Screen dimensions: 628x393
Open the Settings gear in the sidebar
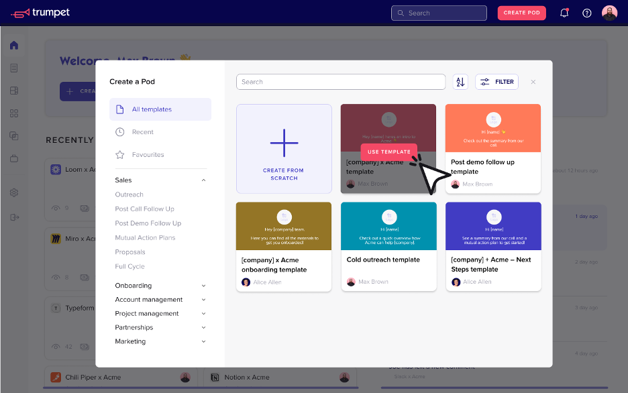[13, 192]
